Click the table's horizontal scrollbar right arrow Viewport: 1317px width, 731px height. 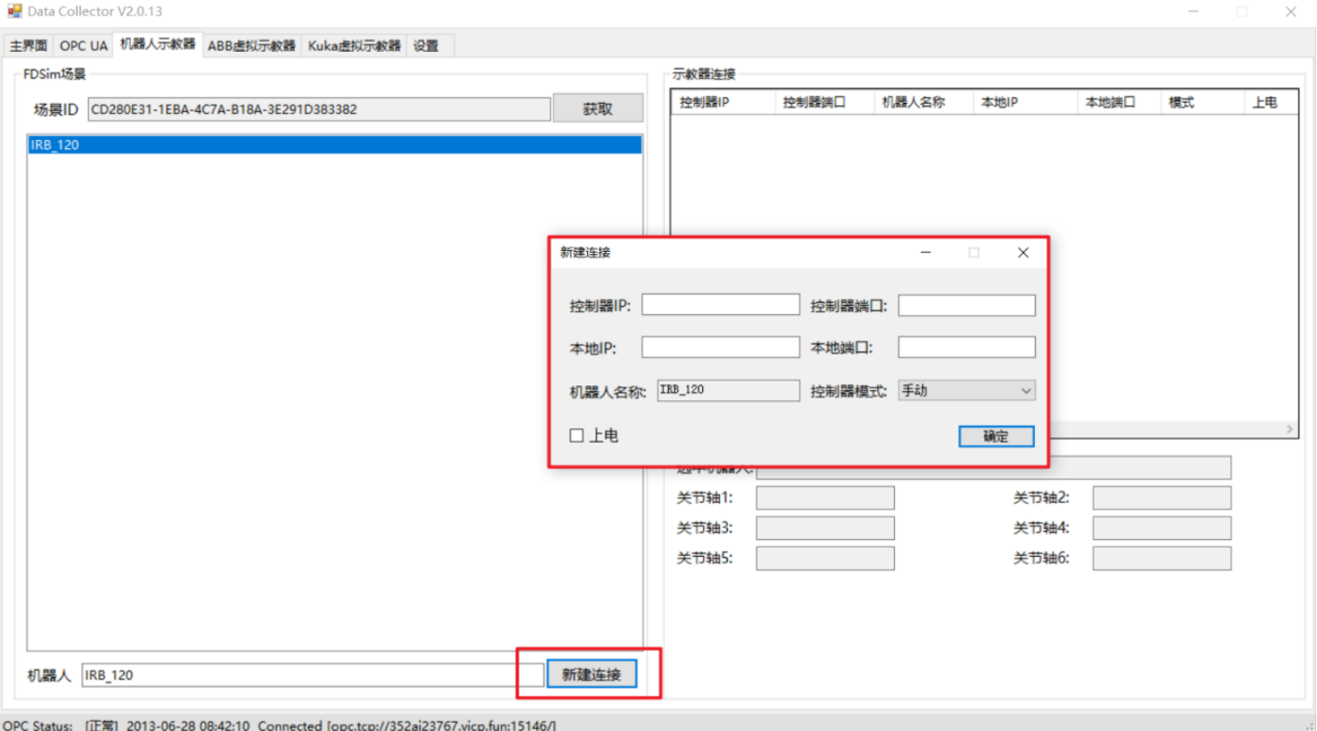click(1289, 430)
